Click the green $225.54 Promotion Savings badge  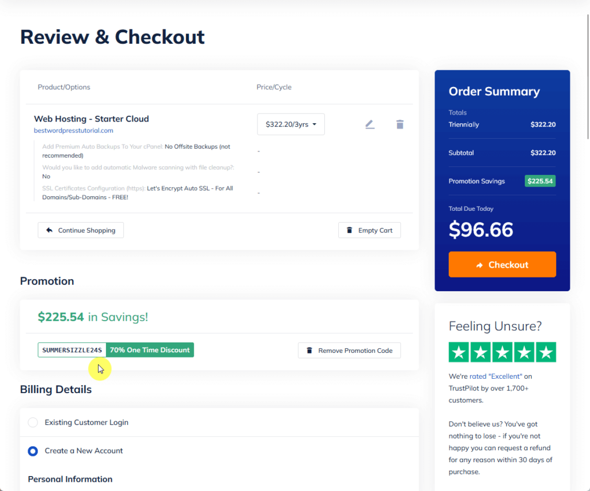click(x=540, y=181)
